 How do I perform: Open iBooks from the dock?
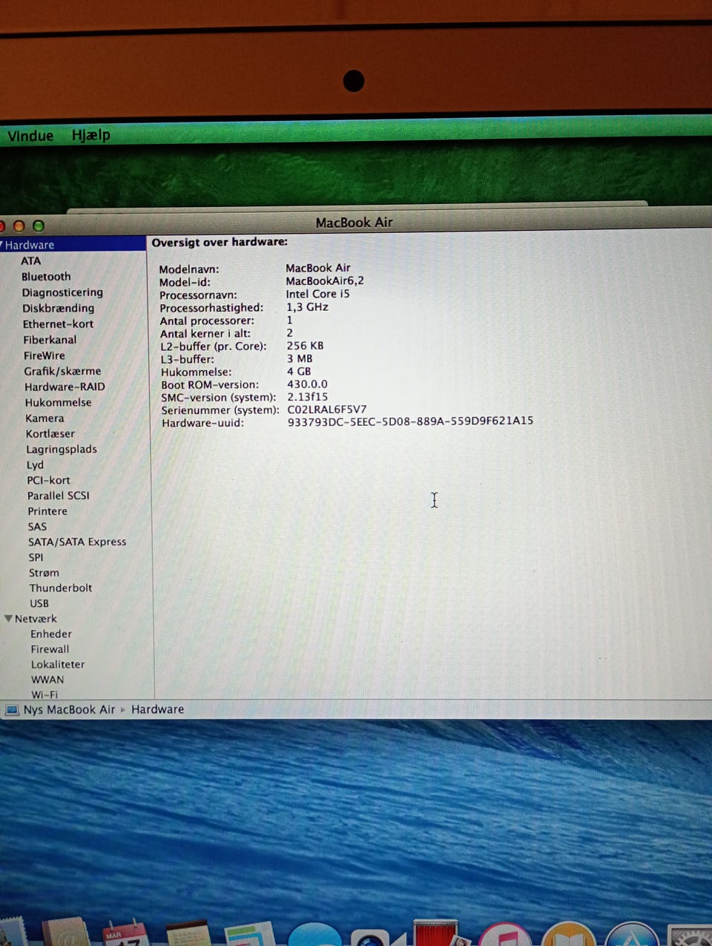click(568, 935)
